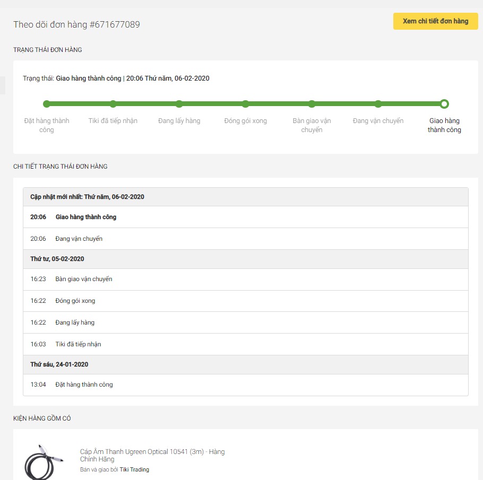
Task: Click the 'Đóng gói xong' progress dot
Action: click(x=246, y=104)
